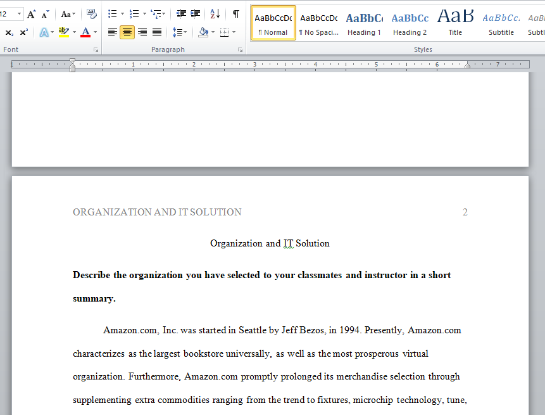Open the Paragraph dialog box launcher
545x415 pixels.
point(240,50)
